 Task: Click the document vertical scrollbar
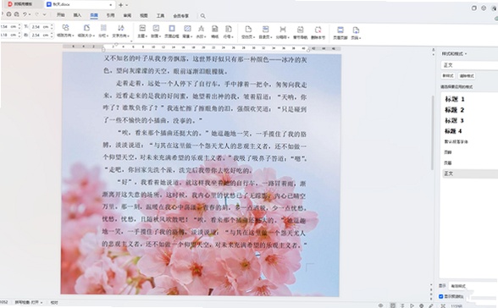pos(432,133)
